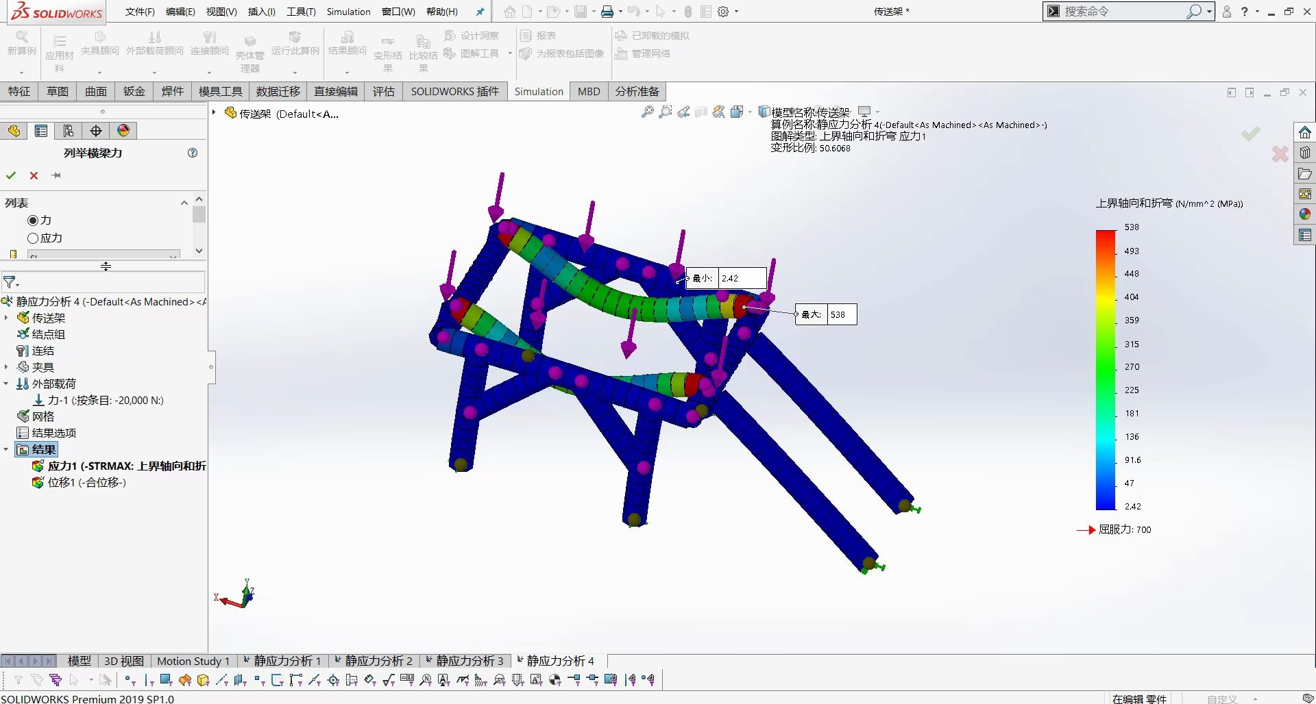Screen dimensions: 1316x704
Task: Open the FeatureManager design tree tab
Action: [14, 131]
